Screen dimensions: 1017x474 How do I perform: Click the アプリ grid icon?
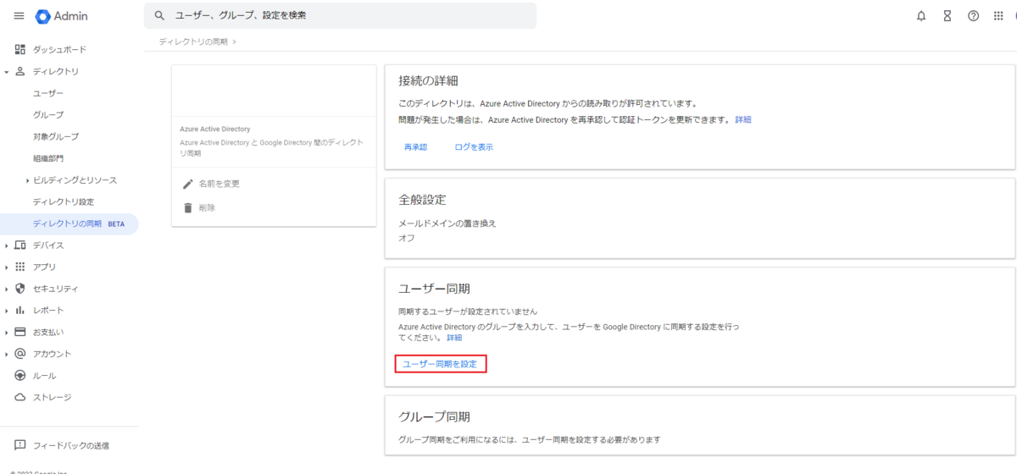pyautogui.click(x=20, y=267)
